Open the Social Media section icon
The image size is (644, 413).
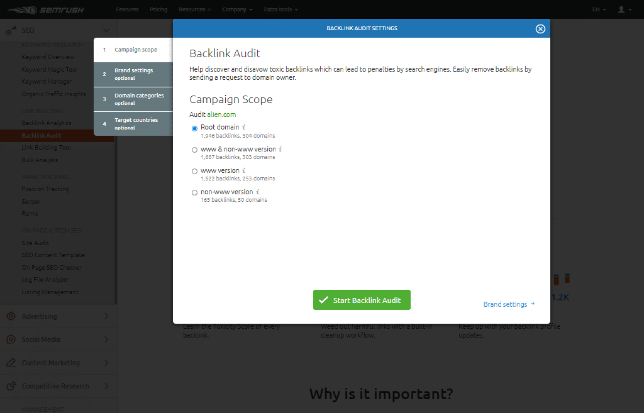[x=12, y=339]
